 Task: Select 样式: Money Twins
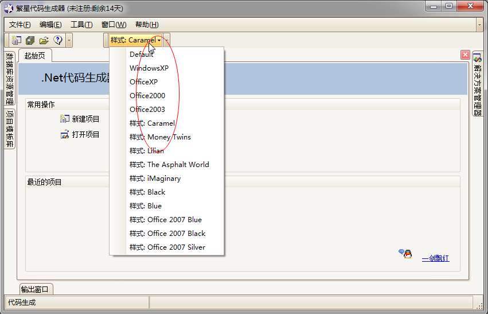(167, 137)
